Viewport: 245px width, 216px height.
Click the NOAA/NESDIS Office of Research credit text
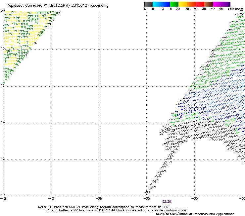coord(195,214)
